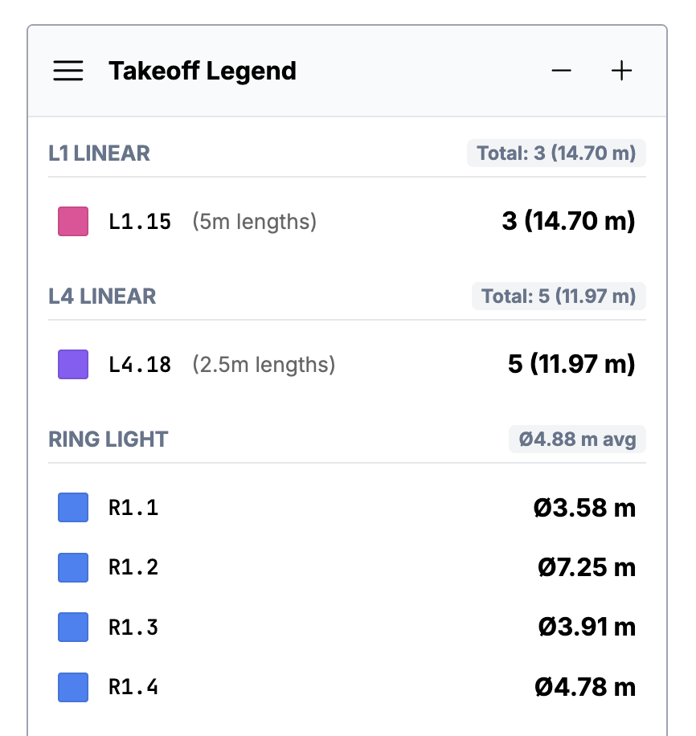Select the blue marker icon for R1.3
Viewport: 696px width, 736px height.
tap(72, 628)
